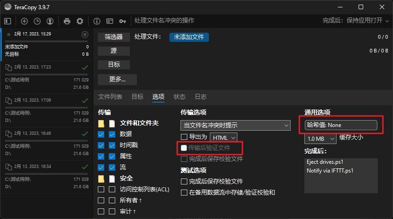Click copy icon of the 16:34 job
This screenshot has height=219, width=393.
pyautogui.click(x=9, y=167)
